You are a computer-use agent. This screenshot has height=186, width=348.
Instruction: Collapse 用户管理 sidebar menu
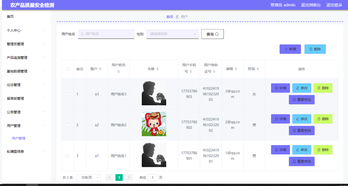tap(26, 125)
